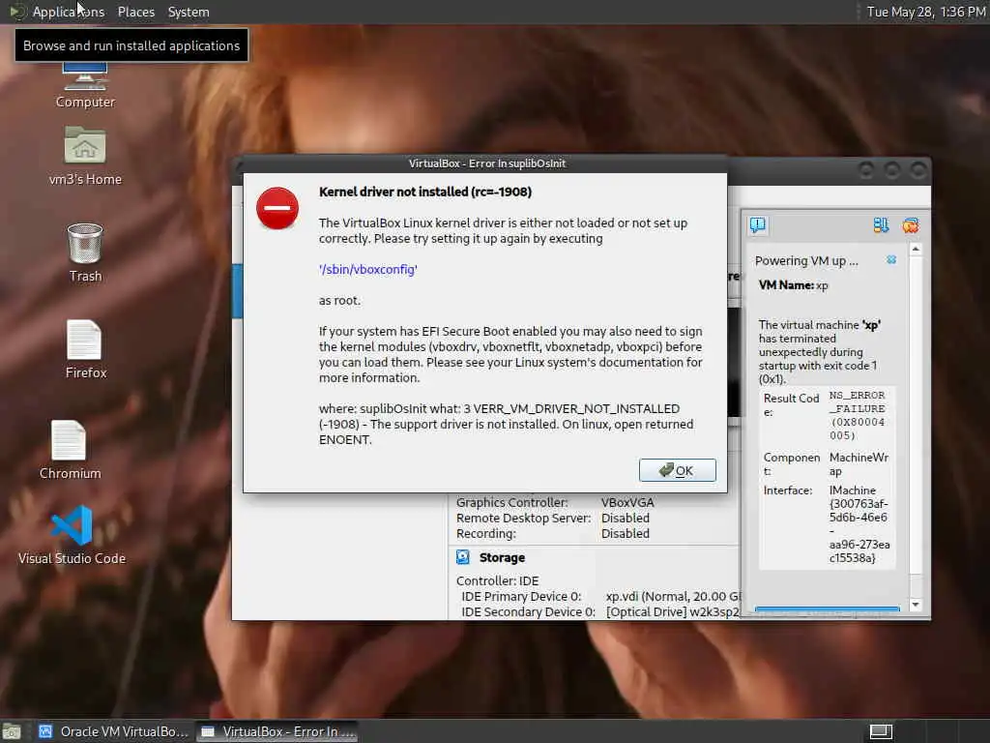Click the clock showing Tue May 28
990x743 pixels.
[x=925, y=12]
